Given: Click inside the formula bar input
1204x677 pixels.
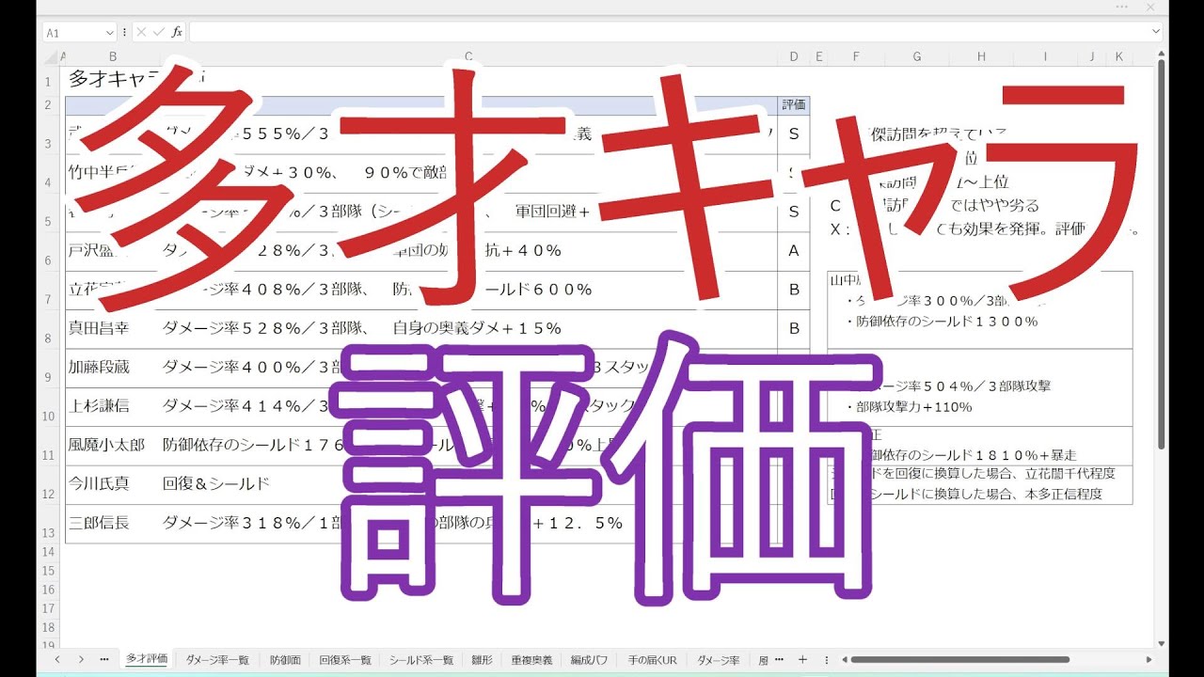Looking at the screenshot, I should [x=658, y=32].
